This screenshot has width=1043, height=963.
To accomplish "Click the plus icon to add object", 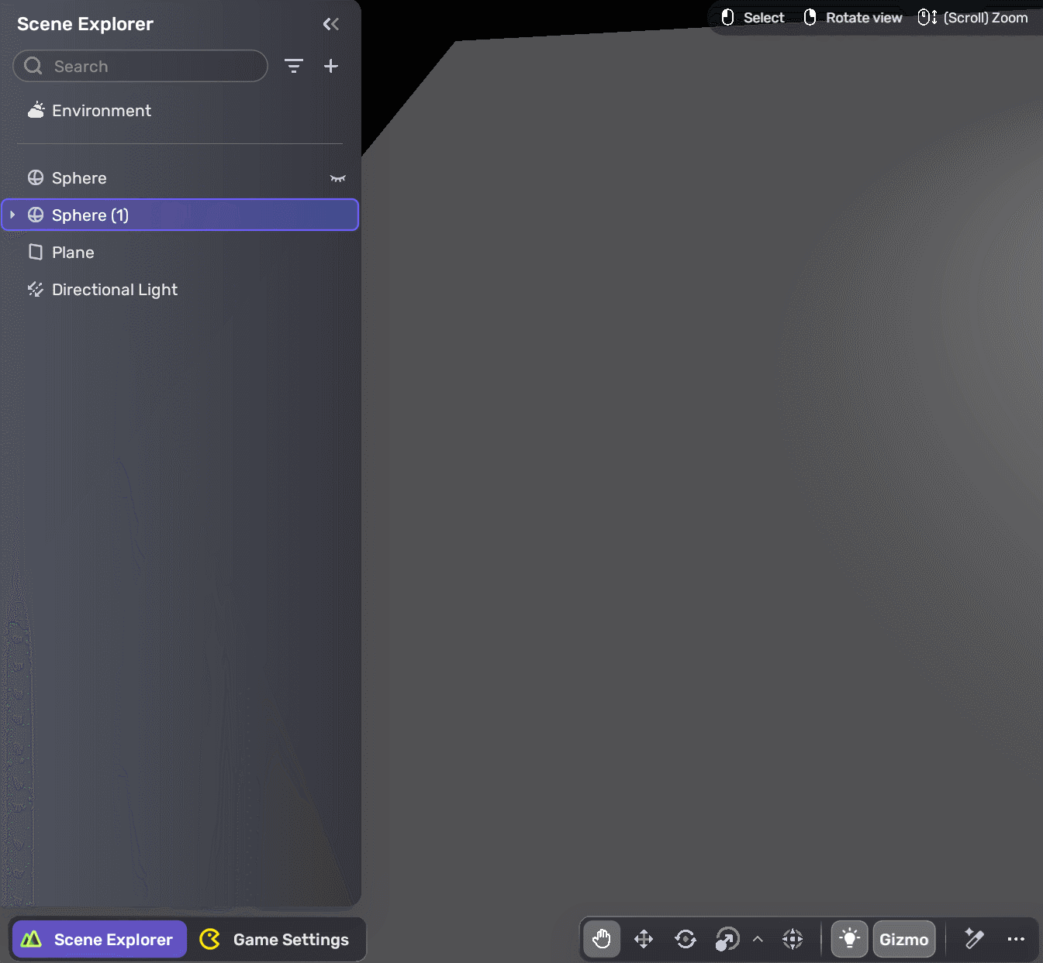I will [331, 66].
